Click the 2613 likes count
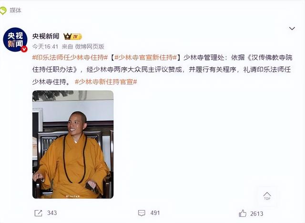The image size is (305, 223). click(x=256, y=214)
